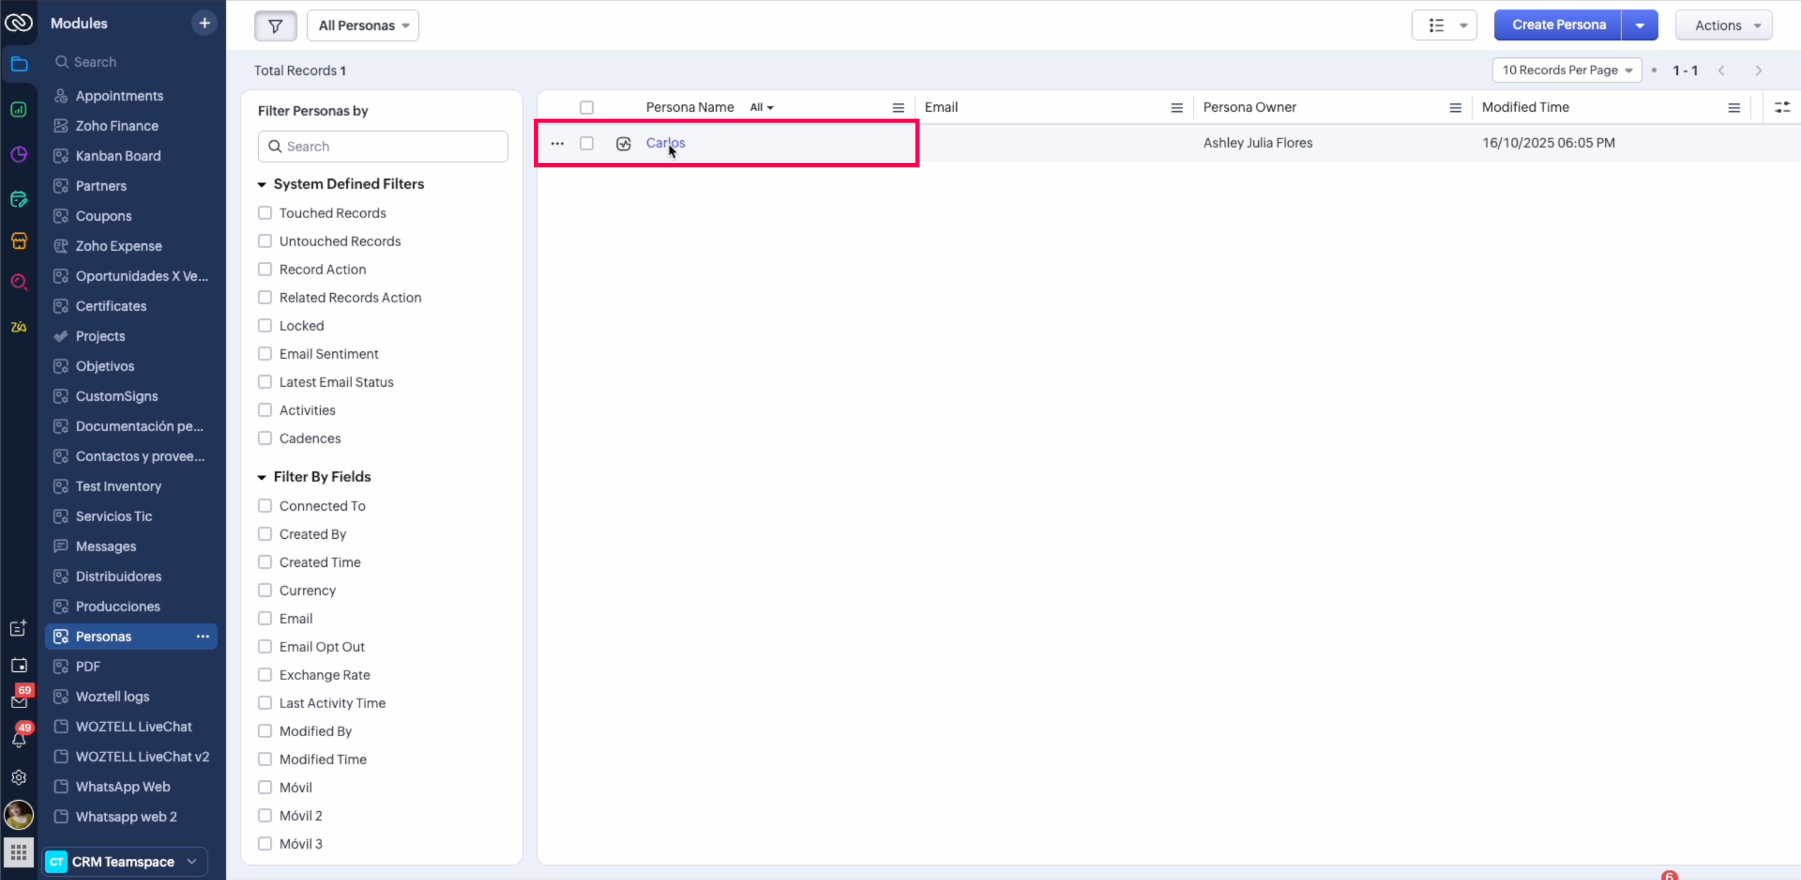Check the Touched Records filter
1801x880 pixels.
pyautogui.click(x=265, y=213)
